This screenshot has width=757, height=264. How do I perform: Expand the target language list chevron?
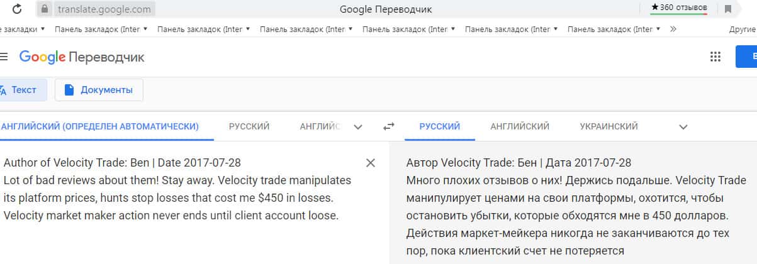(684, 127)
